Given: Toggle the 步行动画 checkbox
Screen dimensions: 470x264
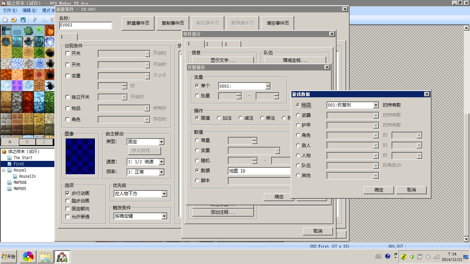Looking at the screenshot, I should [67, 193].
